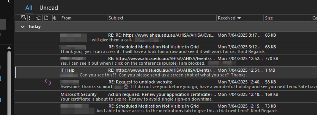Click the arrange-by envelope icon in header

(23, 18)
